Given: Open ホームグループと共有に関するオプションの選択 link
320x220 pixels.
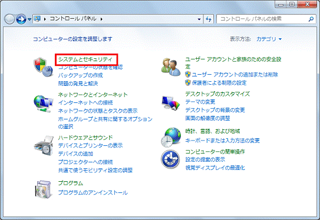Looking at the screenshot, I should tap(105, 122).
